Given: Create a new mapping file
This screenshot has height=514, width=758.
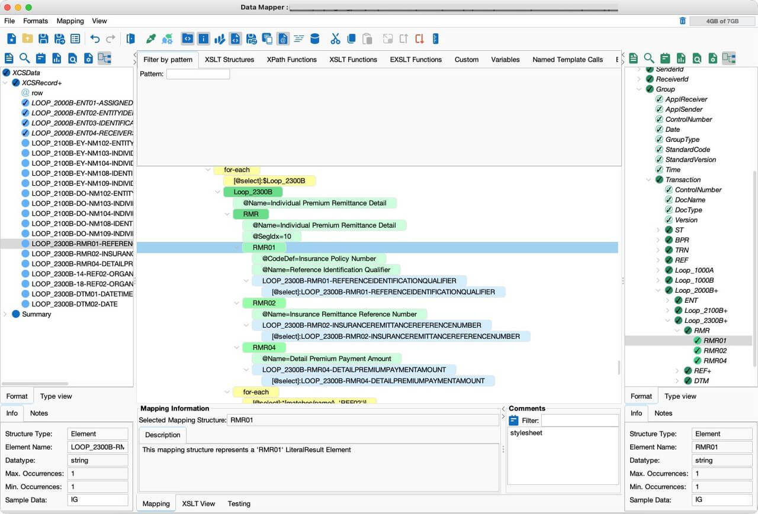Looking at the screenshot, I should [x=12, y=39].
